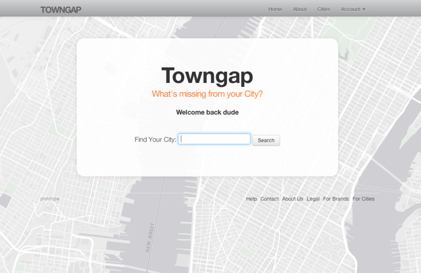Open the Home nav link

(275, 9)
